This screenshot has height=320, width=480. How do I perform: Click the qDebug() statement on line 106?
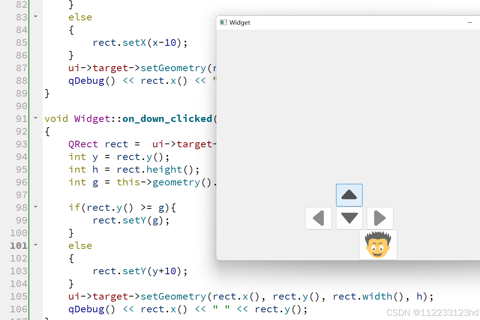coord(188,309)
